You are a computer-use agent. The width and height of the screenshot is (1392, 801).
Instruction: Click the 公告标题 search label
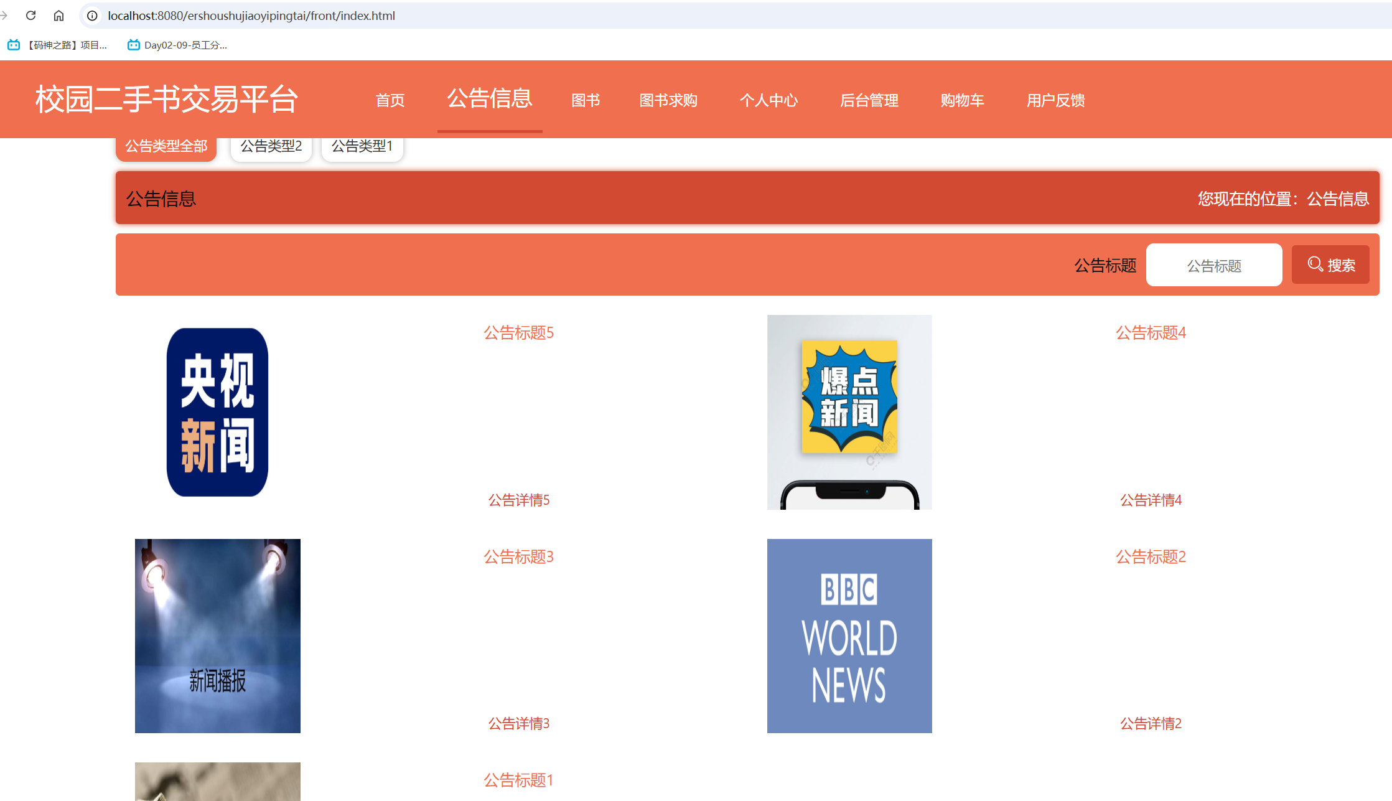(x=1105, y=265)
